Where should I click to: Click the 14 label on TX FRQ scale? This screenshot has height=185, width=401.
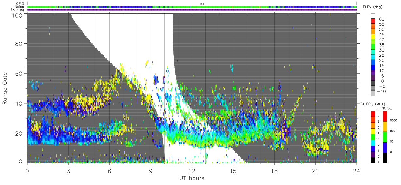pos(378,133)
